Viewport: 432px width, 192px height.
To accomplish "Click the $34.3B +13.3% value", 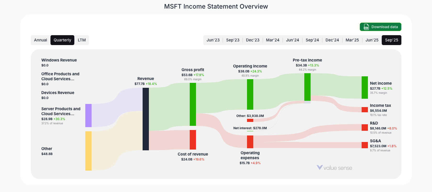I will (x=307, y=65).
